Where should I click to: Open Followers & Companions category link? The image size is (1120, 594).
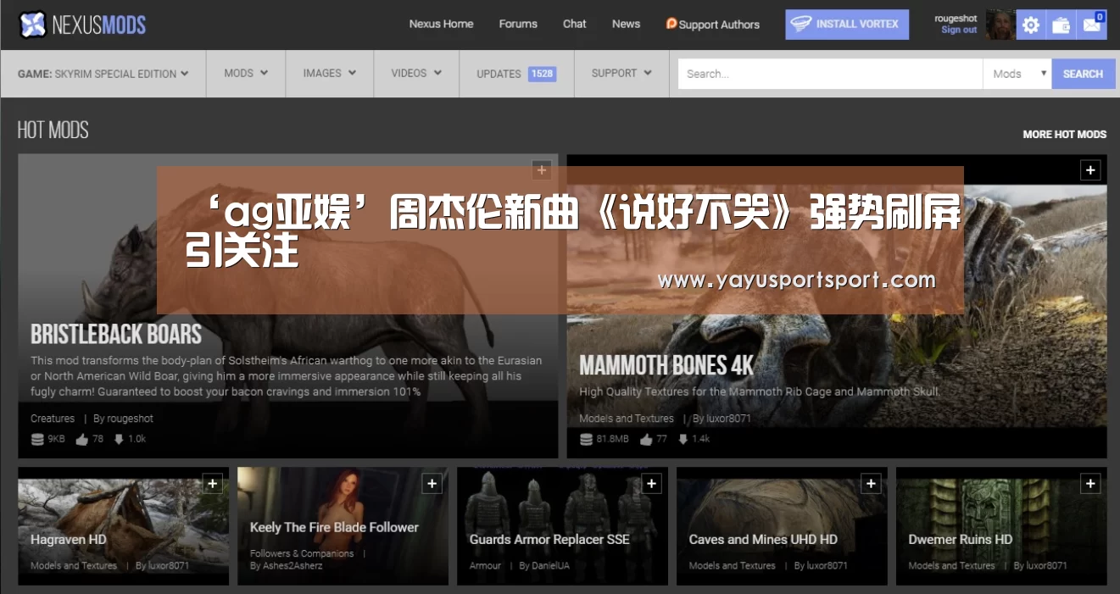(302, 553)
